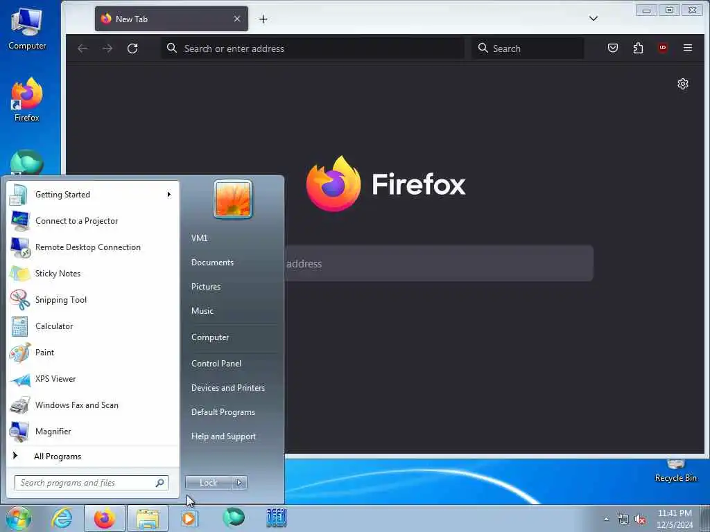This screenshot has height=532, width=710.
Task: Click the Lock button
Action: [208, 483]
